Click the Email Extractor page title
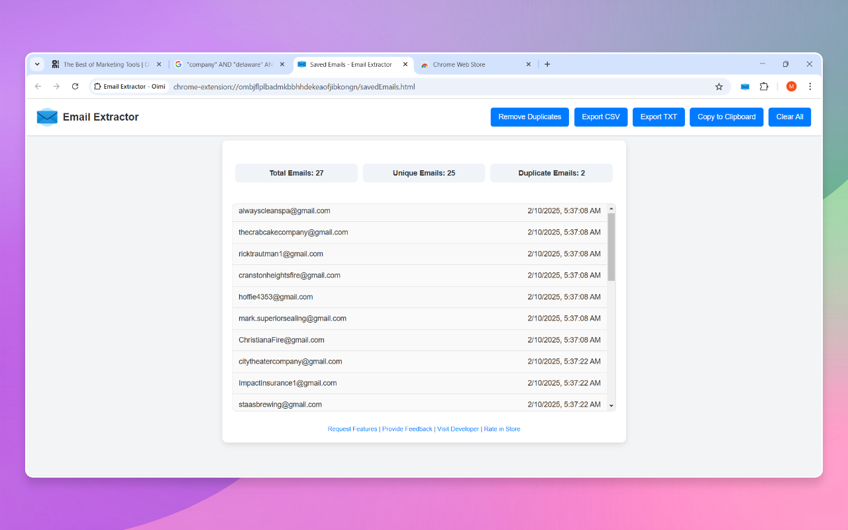This screenshot has height=530, width=848. pyautogui.click(x=101, y=117)
